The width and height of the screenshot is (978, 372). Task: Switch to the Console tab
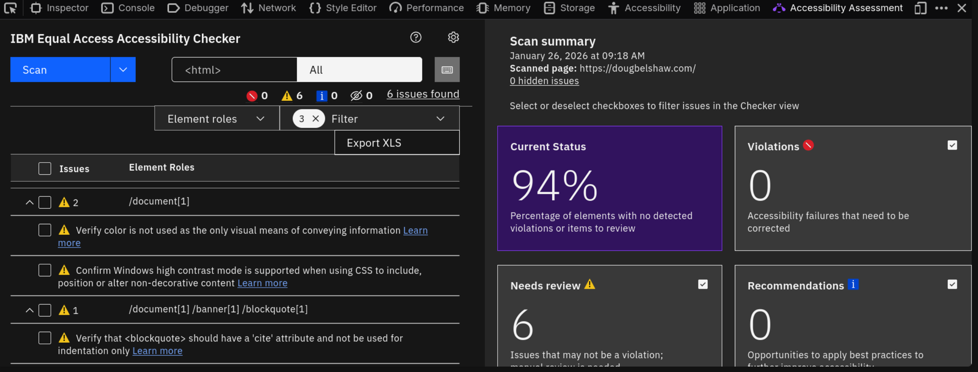coord(128,8)
